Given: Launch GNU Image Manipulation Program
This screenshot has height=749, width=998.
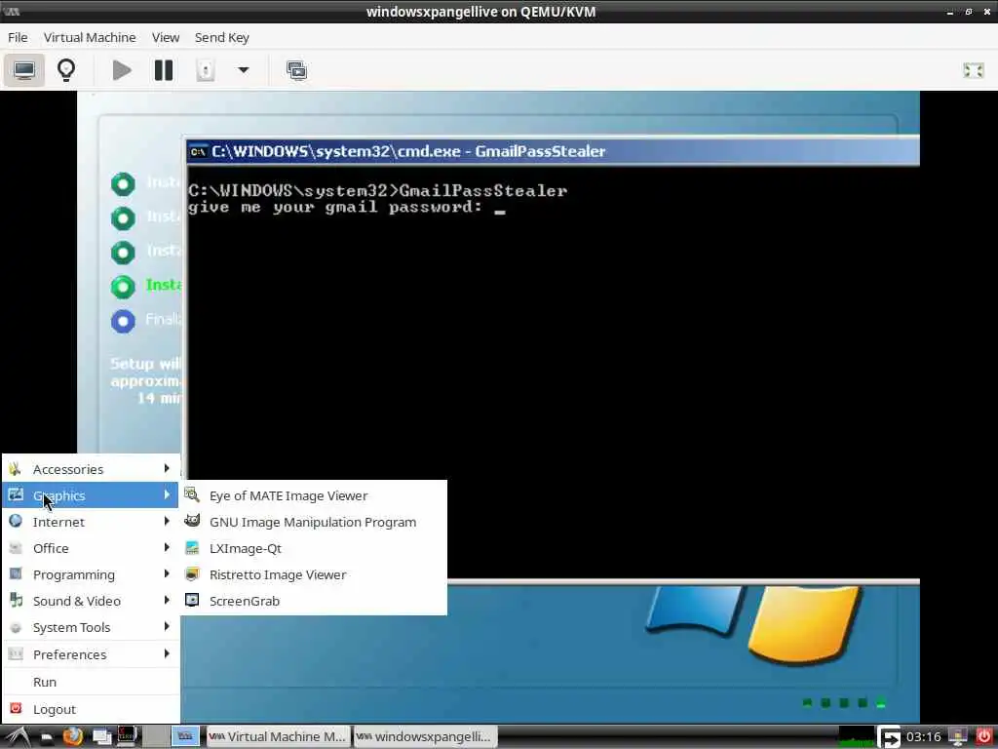Looking at the screenshot, I should (314, 523).
